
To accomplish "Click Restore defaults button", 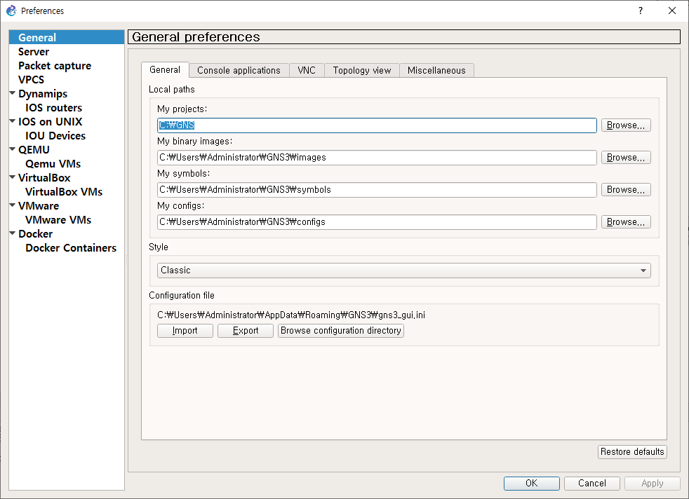I will [632, 451].
